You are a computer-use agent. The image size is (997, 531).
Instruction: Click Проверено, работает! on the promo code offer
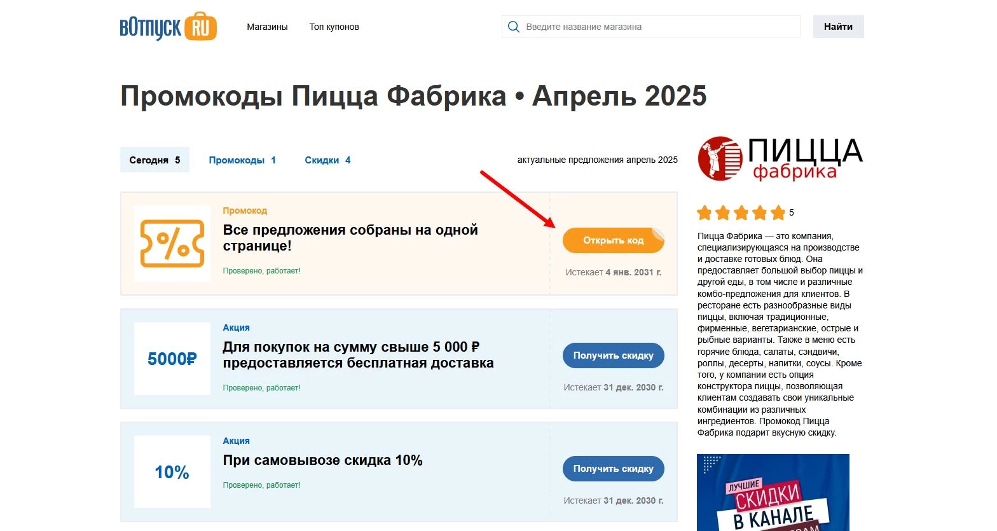pyautogui.click(x=261, y=271)
